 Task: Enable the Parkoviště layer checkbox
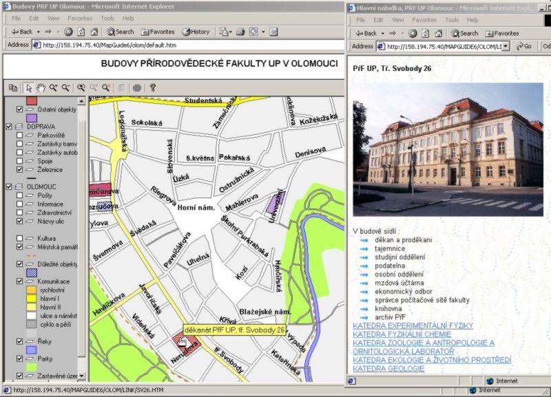click(x=20, y=135)
